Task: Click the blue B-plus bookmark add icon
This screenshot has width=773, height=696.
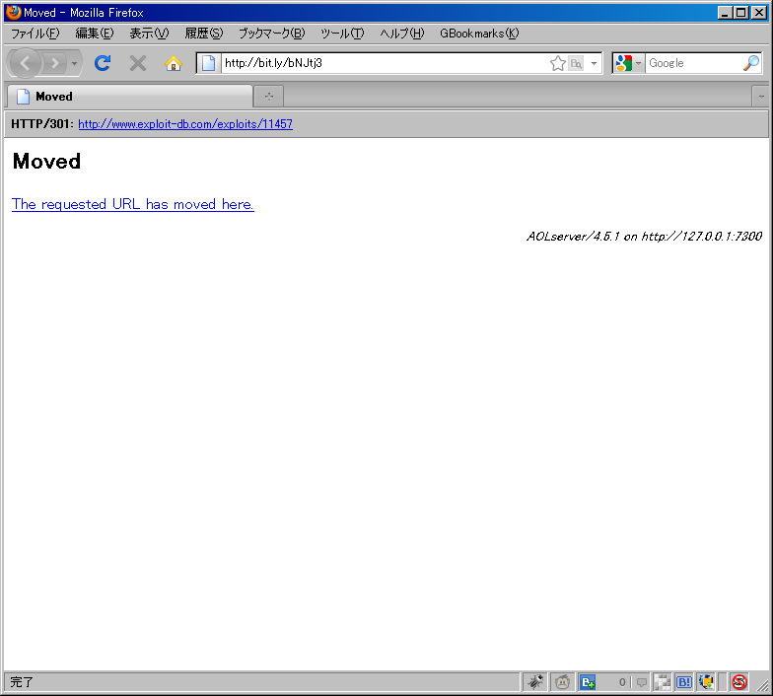Action: [588, 682]
